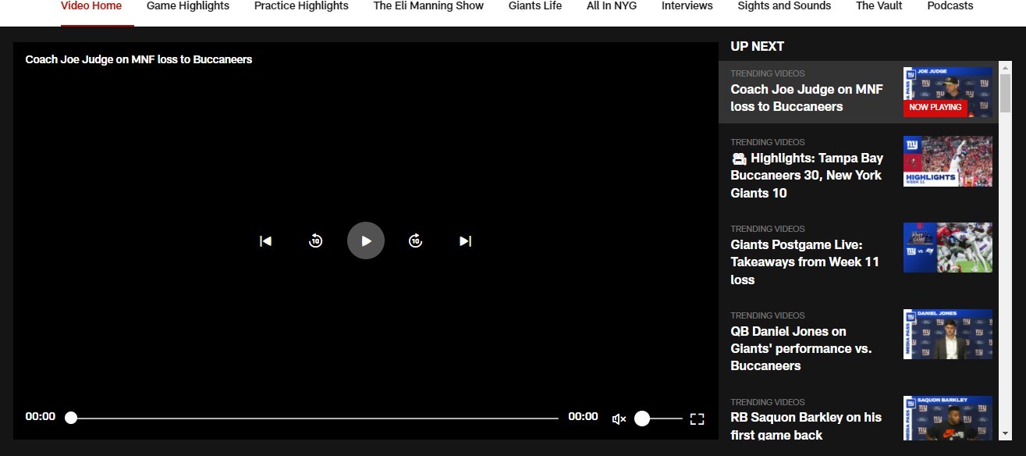Click the Up Next list scrollbar thumb
The image size is (1026, 456).
tap(1005, 94)
